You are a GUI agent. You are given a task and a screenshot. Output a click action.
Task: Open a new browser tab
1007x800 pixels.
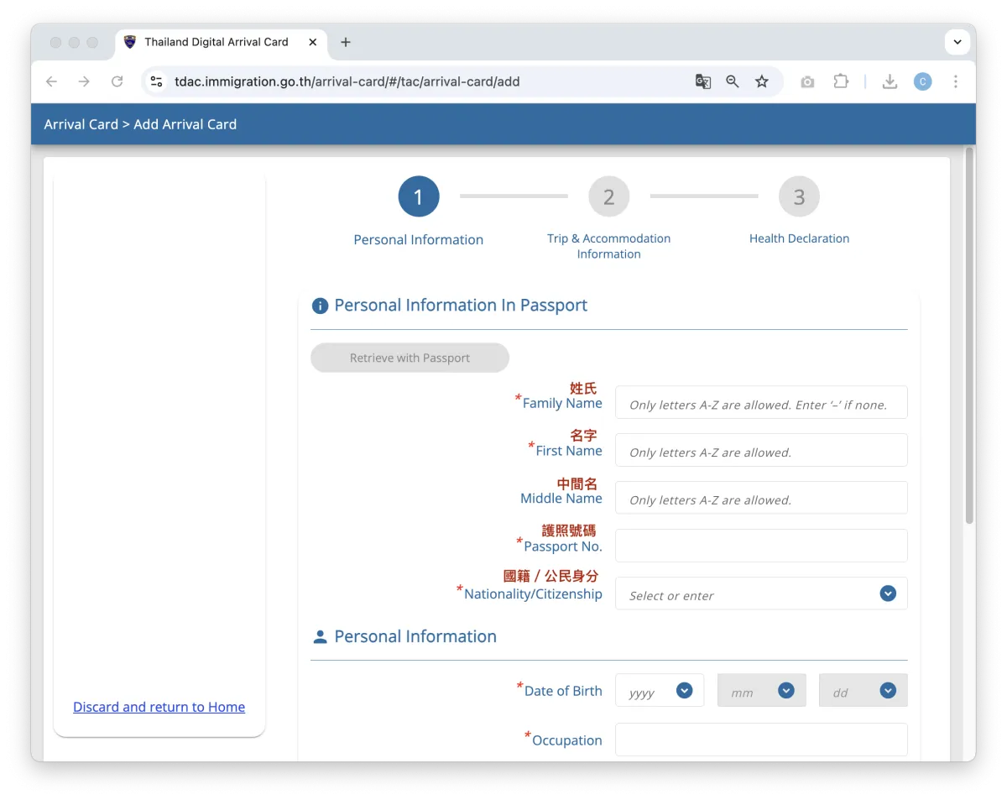point(346,42)
